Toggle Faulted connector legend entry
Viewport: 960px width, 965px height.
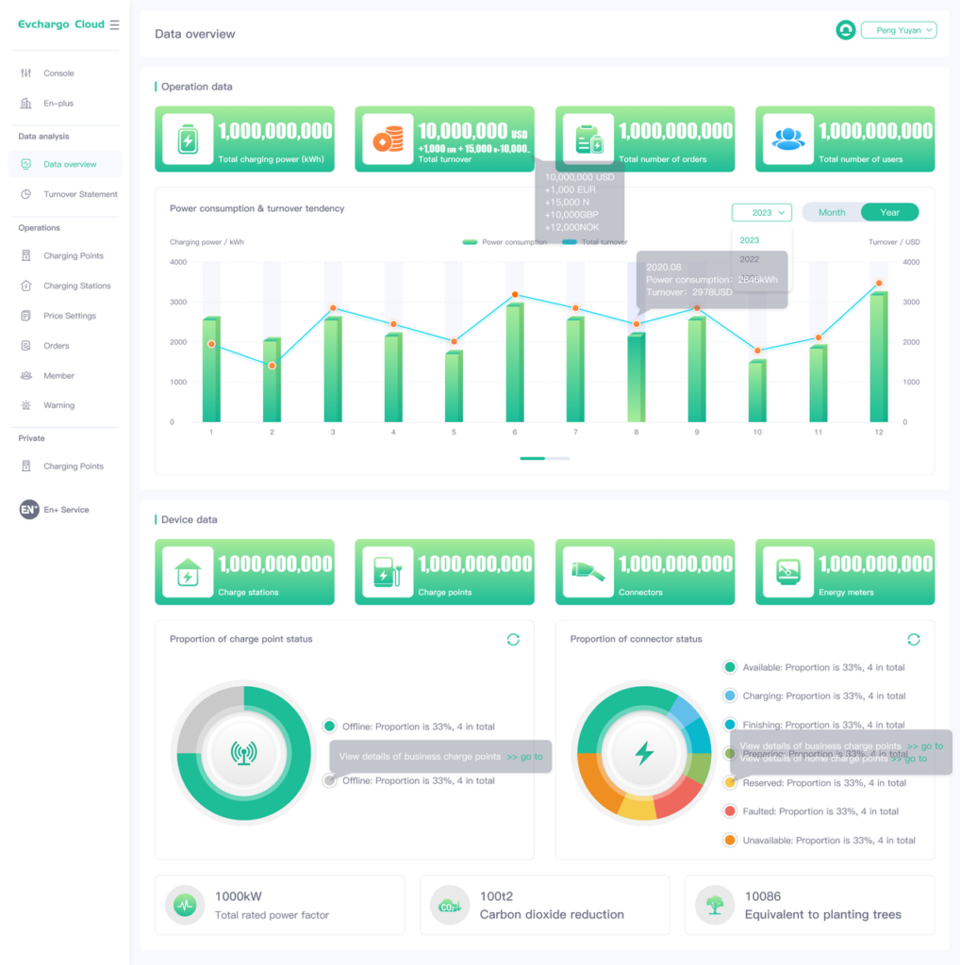[x=810, y=811]
